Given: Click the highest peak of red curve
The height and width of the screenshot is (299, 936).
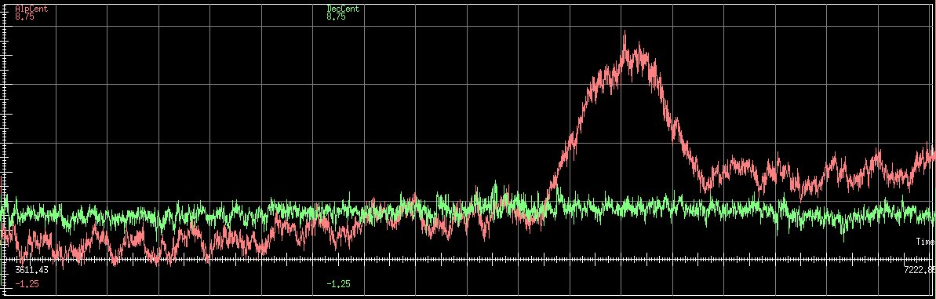Looking at the screenshot, I should click(625, 33).
